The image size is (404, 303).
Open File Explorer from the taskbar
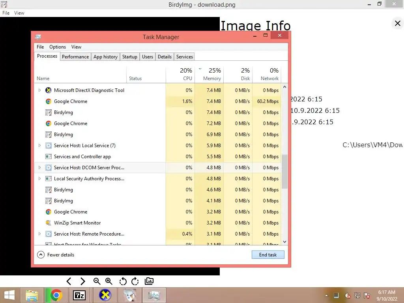click(32, 295)
